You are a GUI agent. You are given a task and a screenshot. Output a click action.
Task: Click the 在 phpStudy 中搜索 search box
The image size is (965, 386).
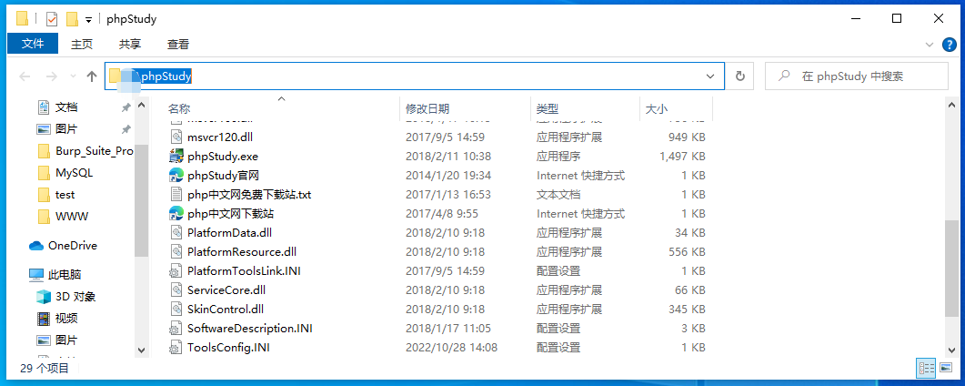pos(857,76)
